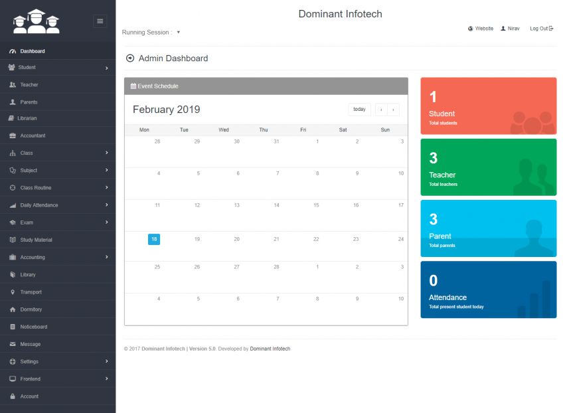565x413 pixels.
Task: Select highlighted date 18 in calendar
Action: 154,239
